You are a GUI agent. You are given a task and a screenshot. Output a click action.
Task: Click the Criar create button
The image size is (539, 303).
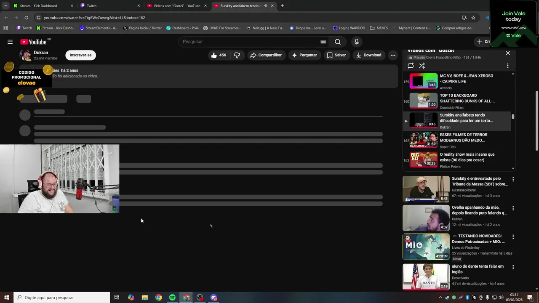[x=483, y=42]
